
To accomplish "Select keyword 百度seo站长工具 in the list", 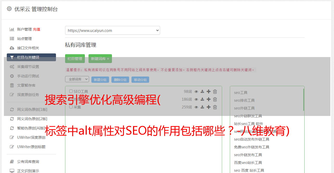I will tap(248, 163).
